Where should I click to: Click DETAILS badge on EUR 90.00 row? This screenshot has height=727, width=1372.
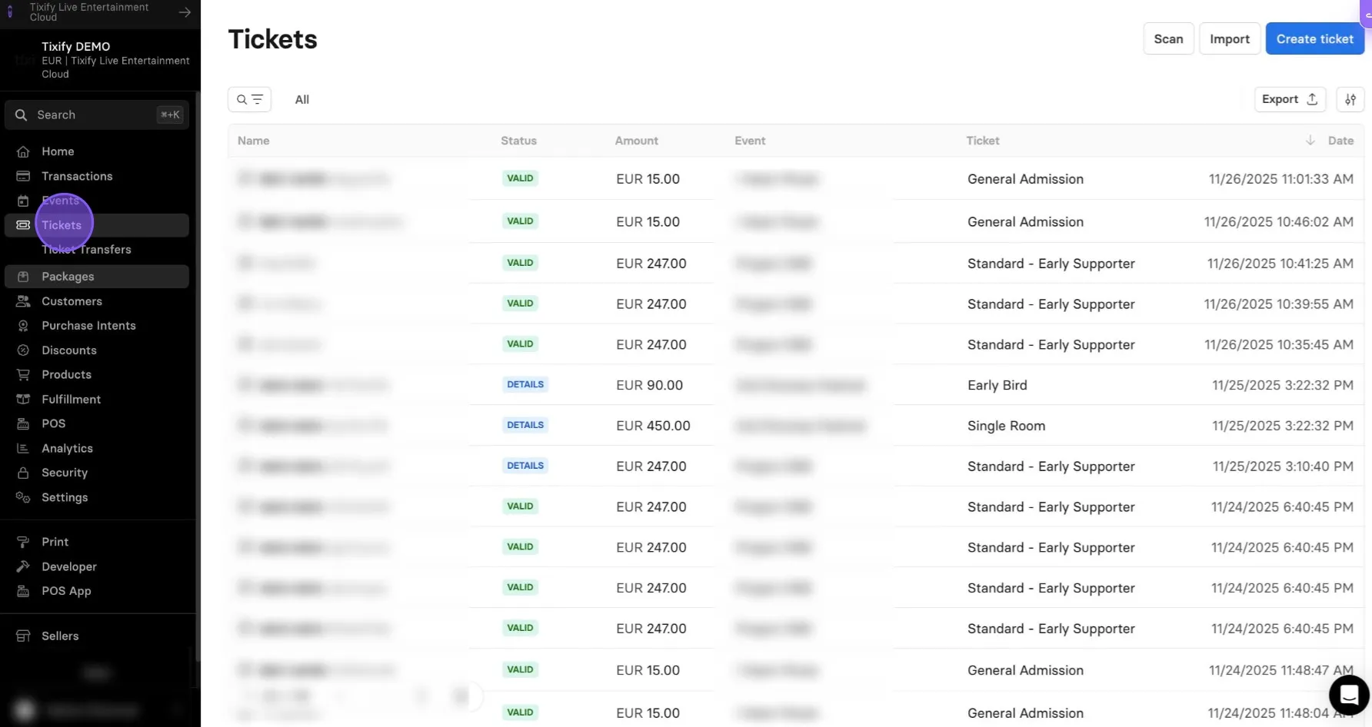[525, 384]
